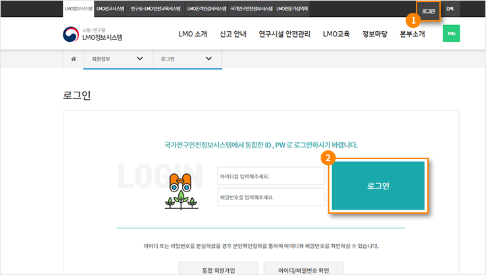486x275 pixels.
Task: Open the 본부소개 menu
Action: tap(412, 34)
